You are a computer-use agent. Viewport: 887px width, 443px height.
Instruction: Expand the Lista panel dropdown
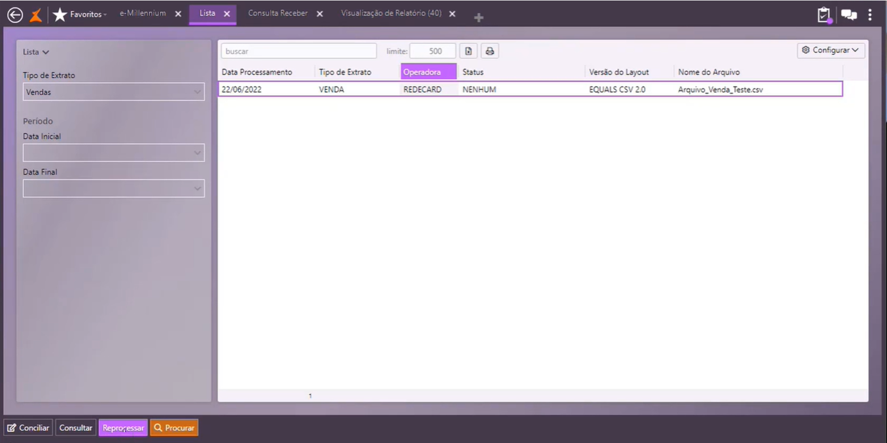[36, 52]
